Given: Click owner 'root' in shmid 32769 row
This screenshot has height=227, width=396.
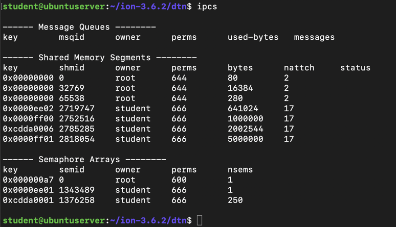Looking at the screenshot, I should [125, 88].
